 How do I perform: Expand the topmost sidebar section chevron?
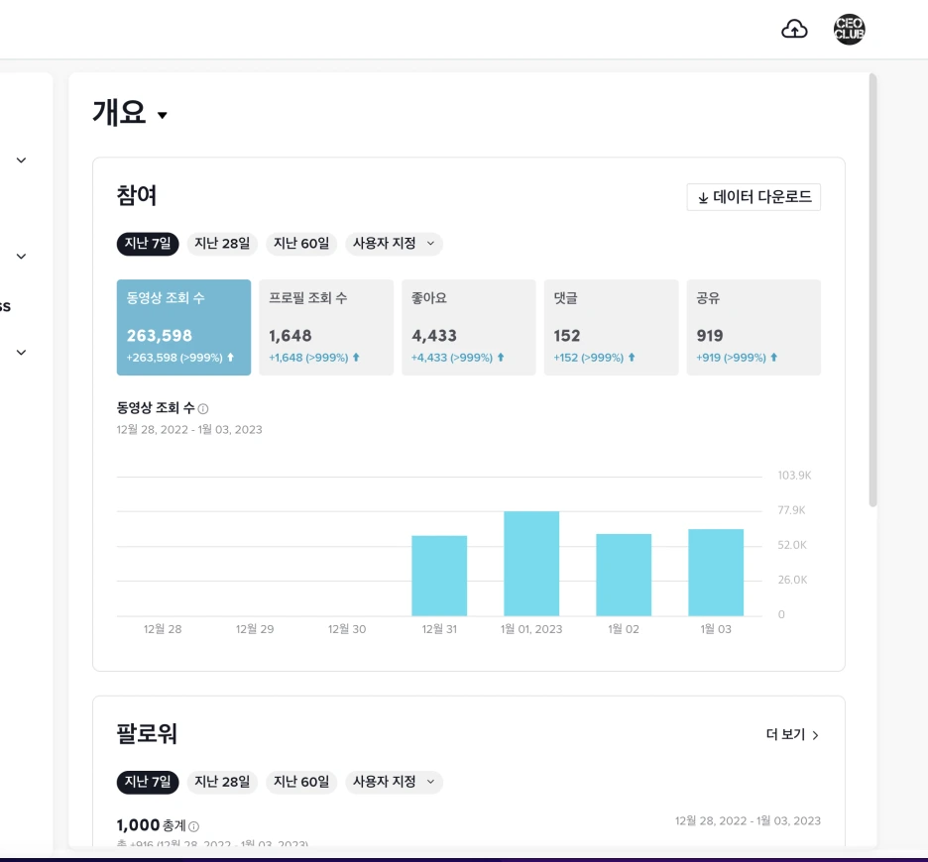click(x=22, y=159)
